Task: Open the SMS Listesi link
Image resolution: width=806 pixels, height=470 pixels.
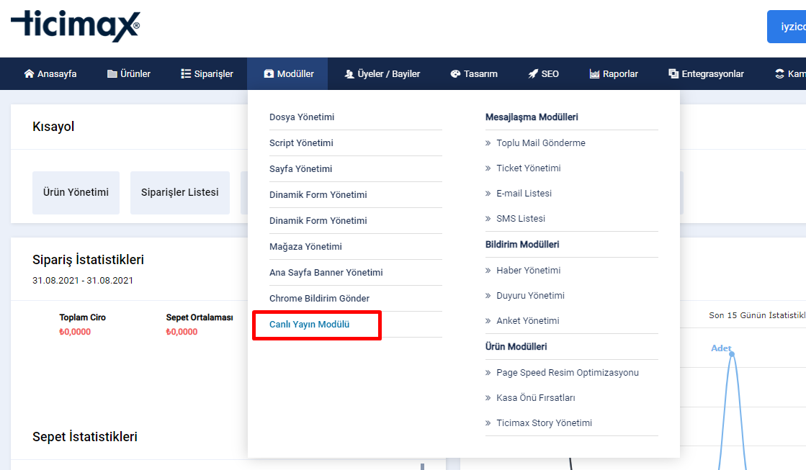Action: coord(521,218)
